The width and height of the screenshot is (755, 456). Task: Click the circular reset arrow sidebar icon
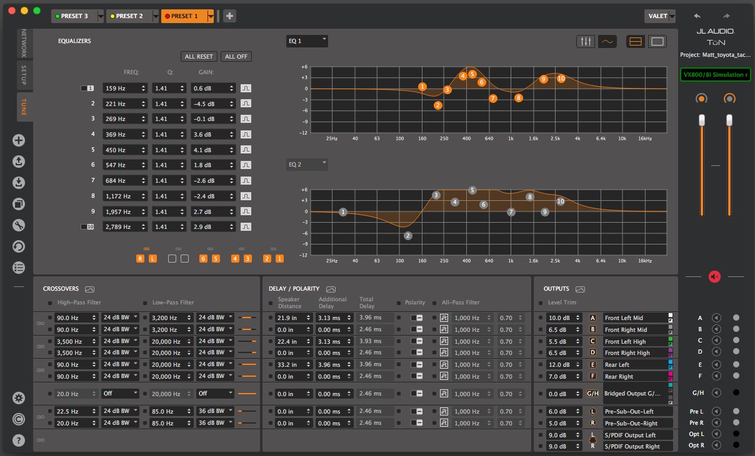[19, 246]
